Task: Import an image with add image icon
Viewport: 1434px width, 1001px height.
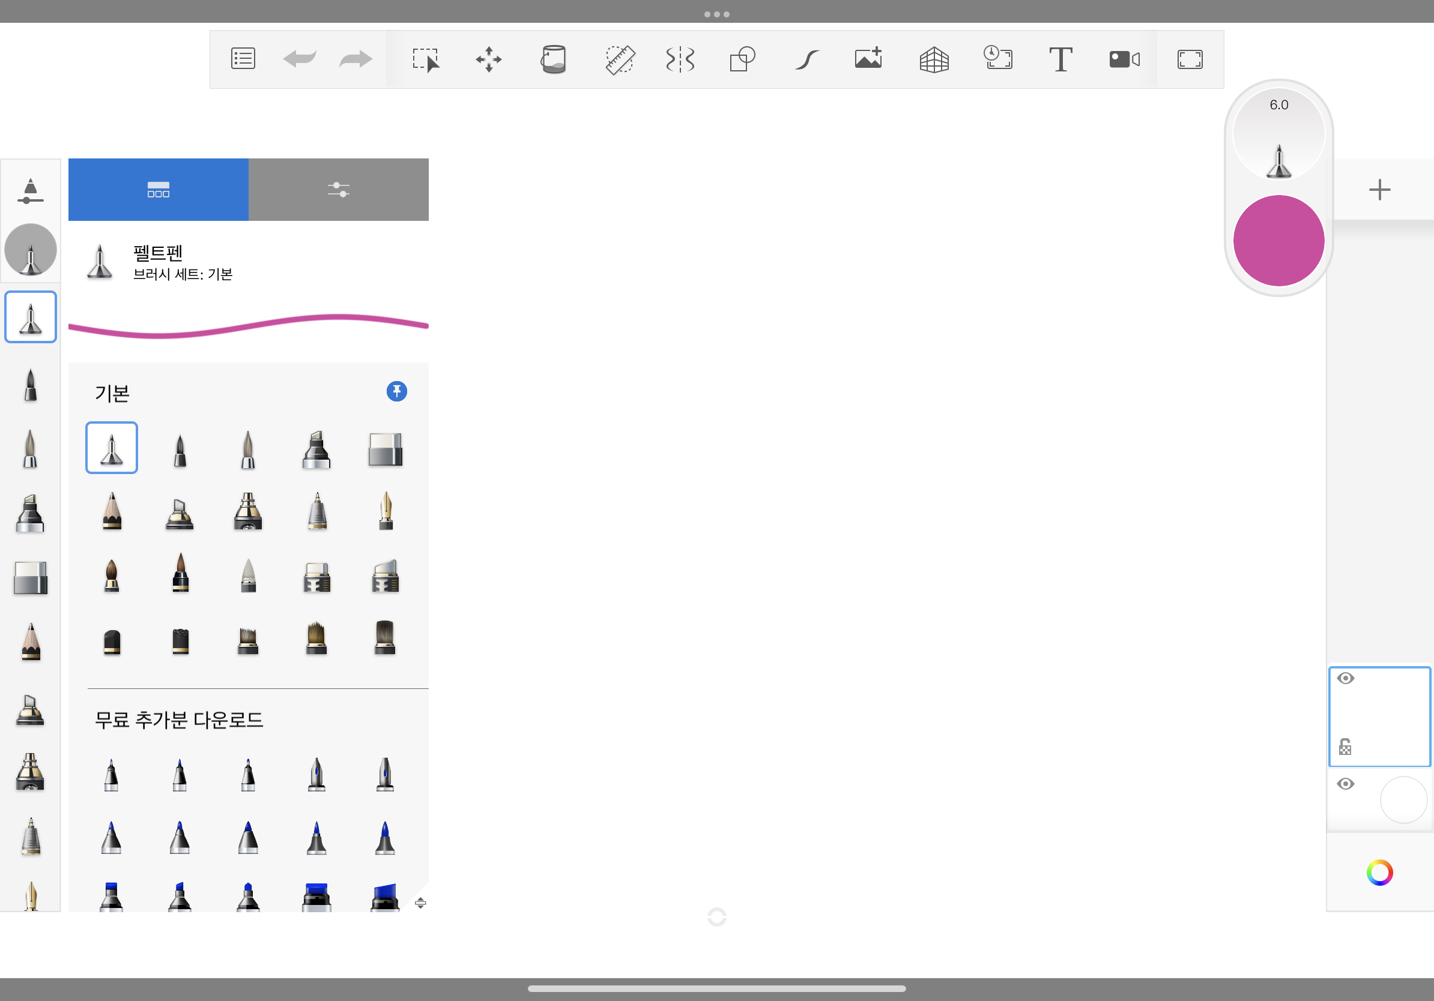Action: [868, 58]
